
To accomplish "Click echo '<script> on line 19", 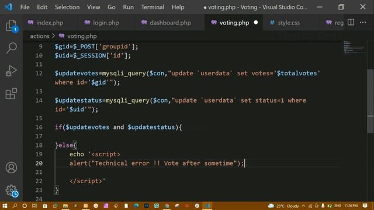I will tap(95, 154).
